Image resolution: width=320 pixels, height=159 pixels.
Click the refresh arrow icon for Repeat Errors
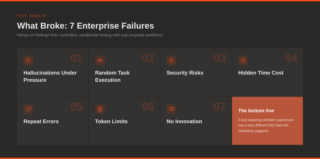click(28, 109)
